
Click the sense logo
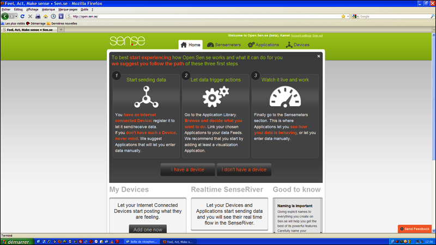point(128,41)
